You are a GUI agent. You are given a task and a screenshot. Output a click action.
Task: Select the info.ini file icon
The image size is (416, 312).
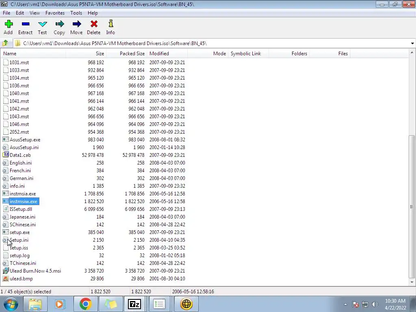click(6, 186)
